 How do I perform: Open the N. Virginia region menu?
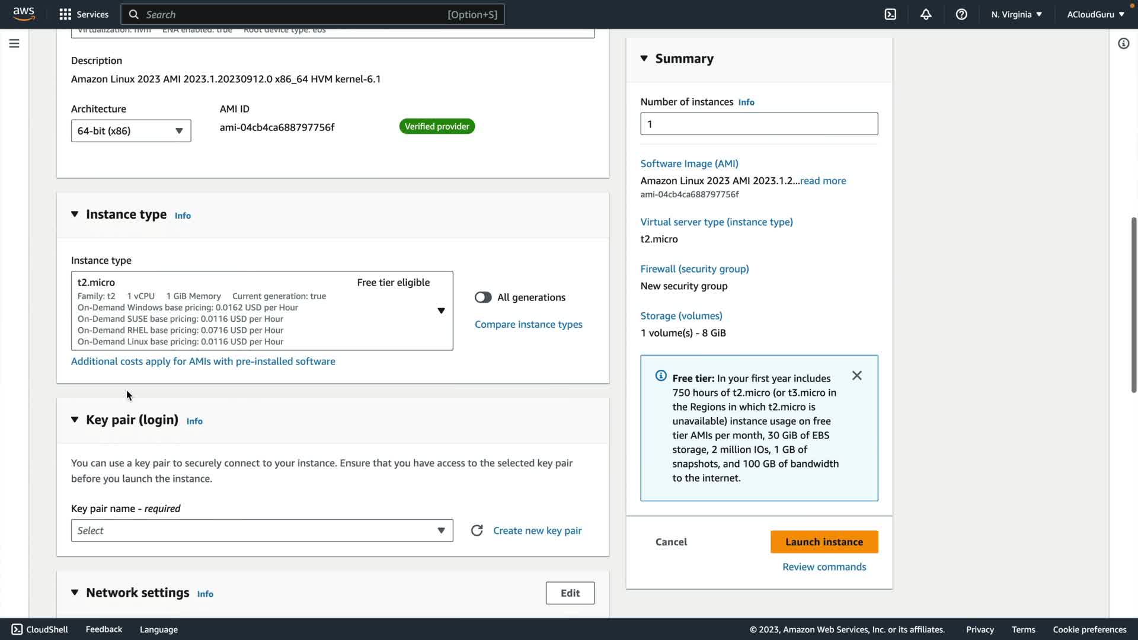1016,14
